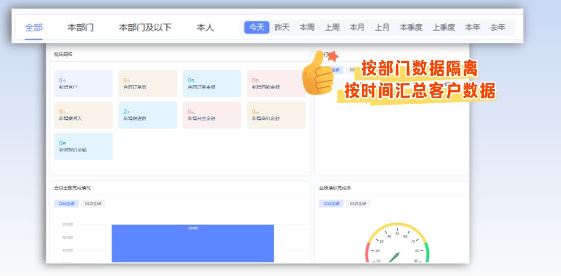Viewport: 561px width, 276px height.
Task: Open the 新增报价金额 card
Action: click(83, 146)
